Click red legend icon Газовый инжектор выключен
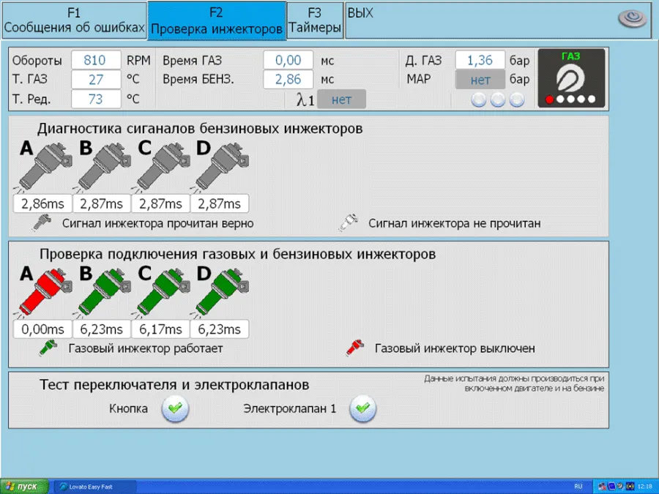The height and width of the screenshot is (494, 659). pos(354,348)
